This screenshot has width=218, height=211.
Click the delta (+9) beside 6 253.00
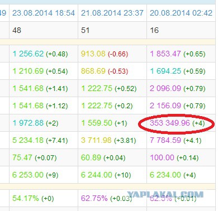(x=52, y=175)
